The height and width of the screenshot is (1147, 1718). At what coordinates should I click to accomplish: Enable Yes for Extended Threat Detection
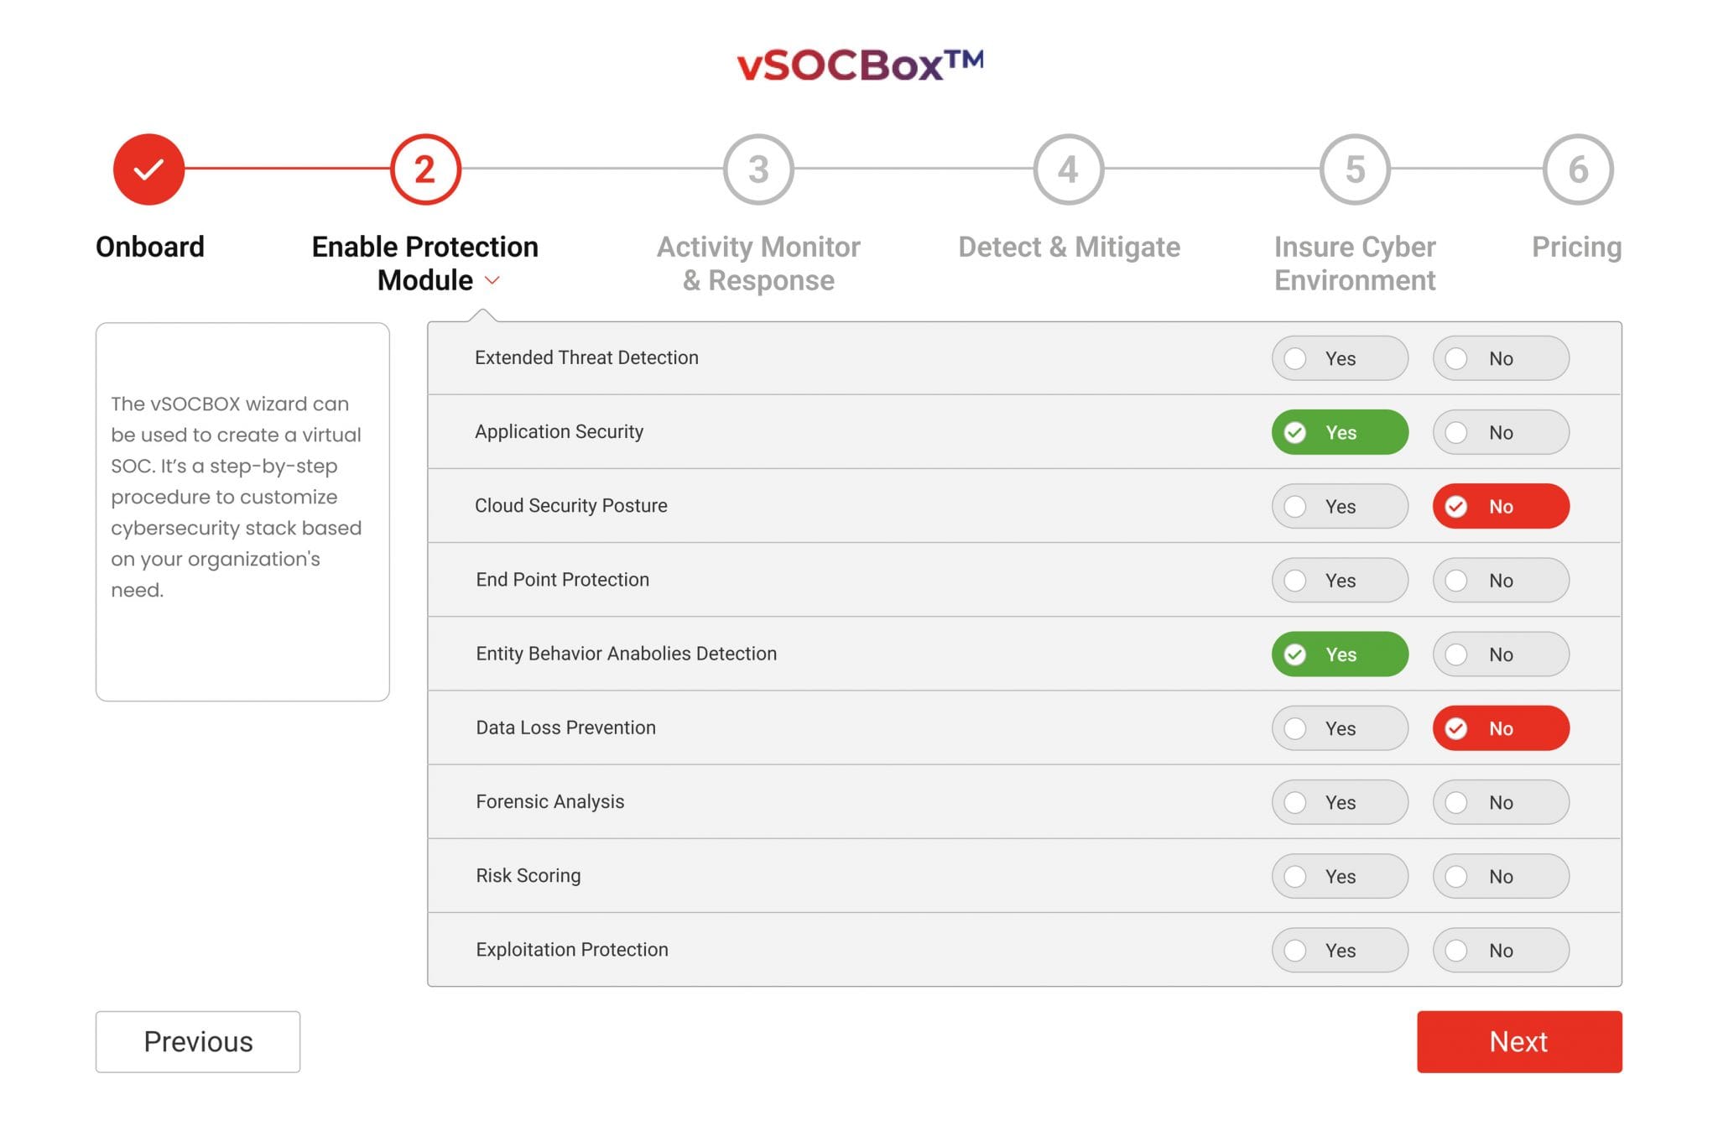[x=1339, y=358]
